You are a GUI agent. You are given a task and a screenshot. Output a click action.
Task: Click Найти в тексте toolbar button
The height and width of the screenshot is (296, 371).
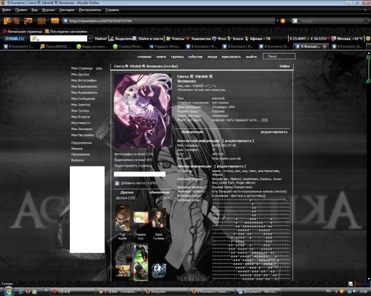148,38
